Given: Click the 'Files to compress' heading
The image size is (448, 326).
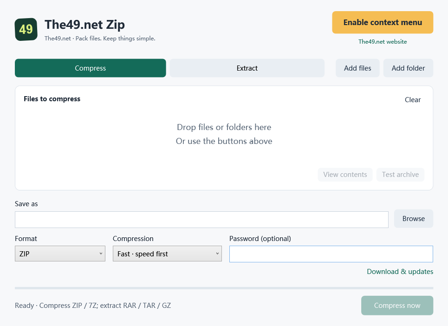Looking at the screenshot, I should pyautogui.click(x=52, y=99).
